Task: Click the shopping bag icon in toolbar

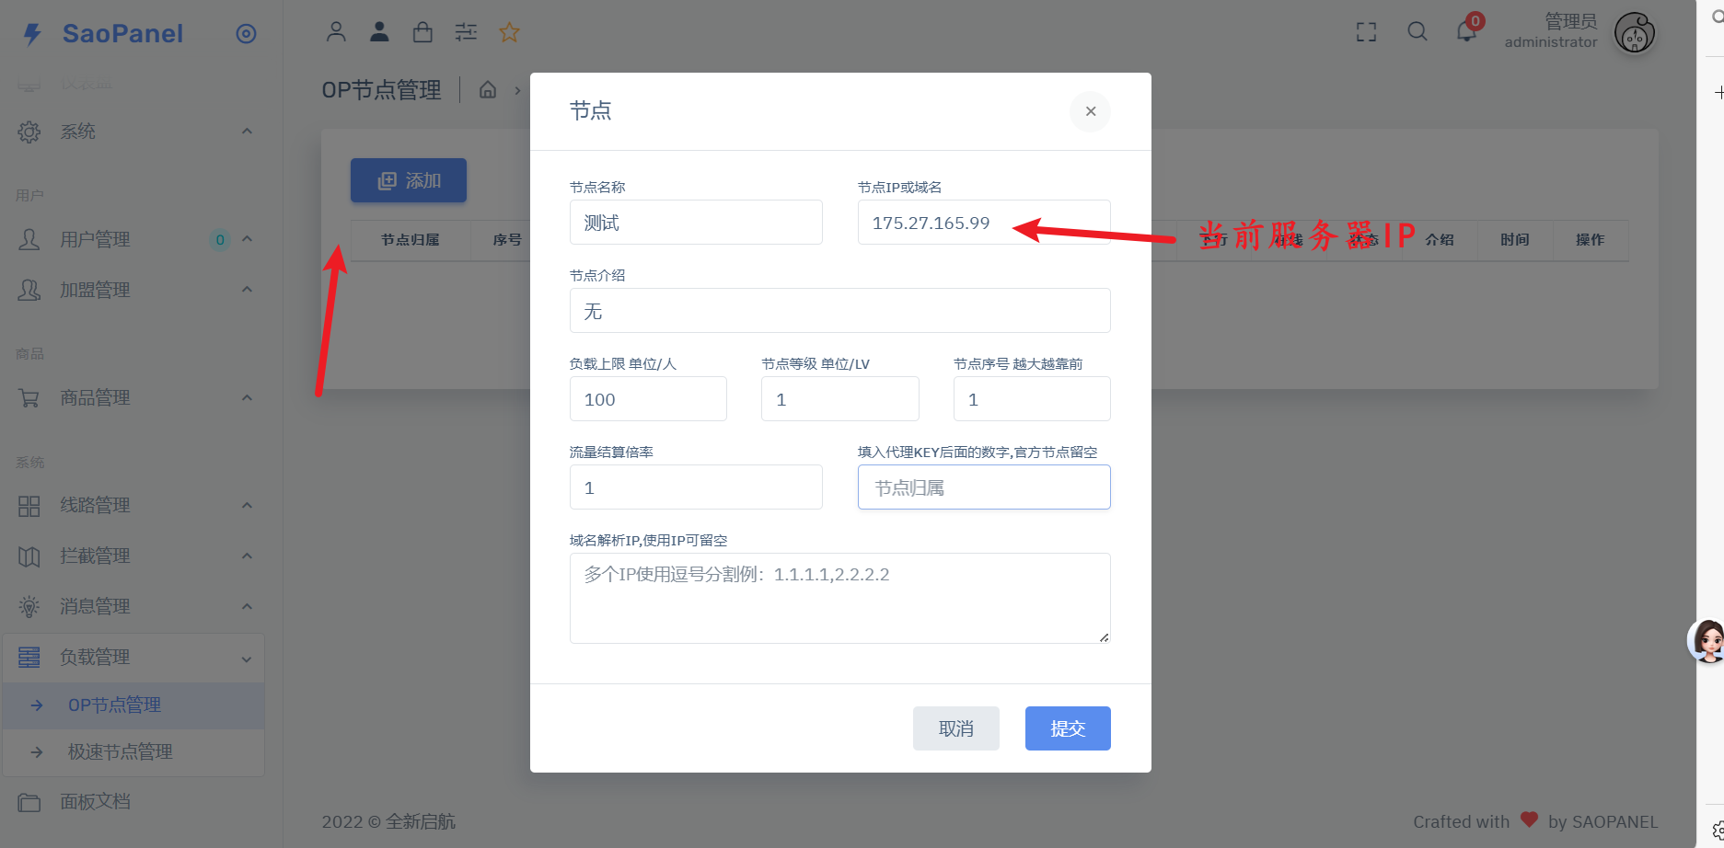Action: tap(422, 32)
